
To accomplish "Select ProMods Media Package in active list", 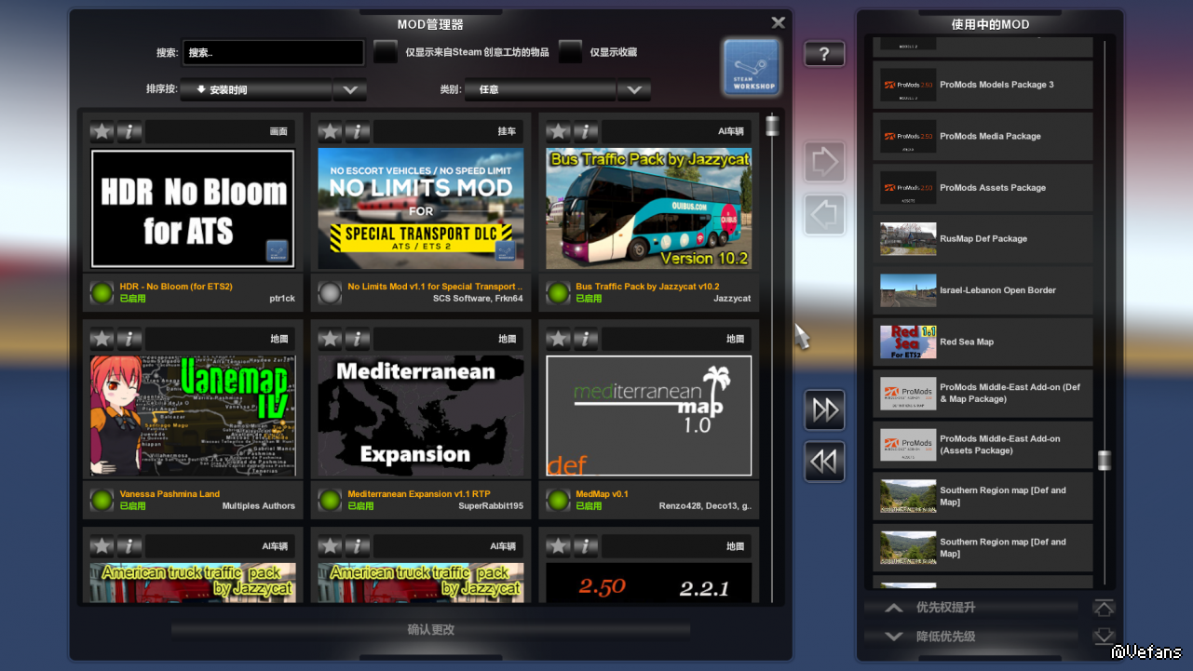I will click(983, 136).
